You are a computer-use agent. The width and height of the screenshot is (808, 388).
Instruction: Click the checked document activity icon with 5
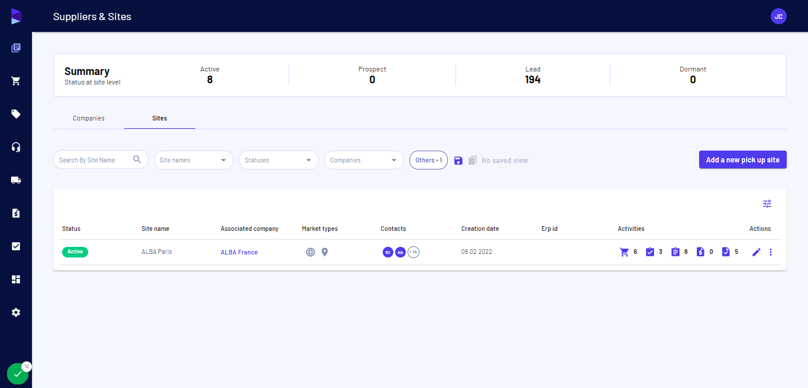pyautogui.click(x=726, y=252)
